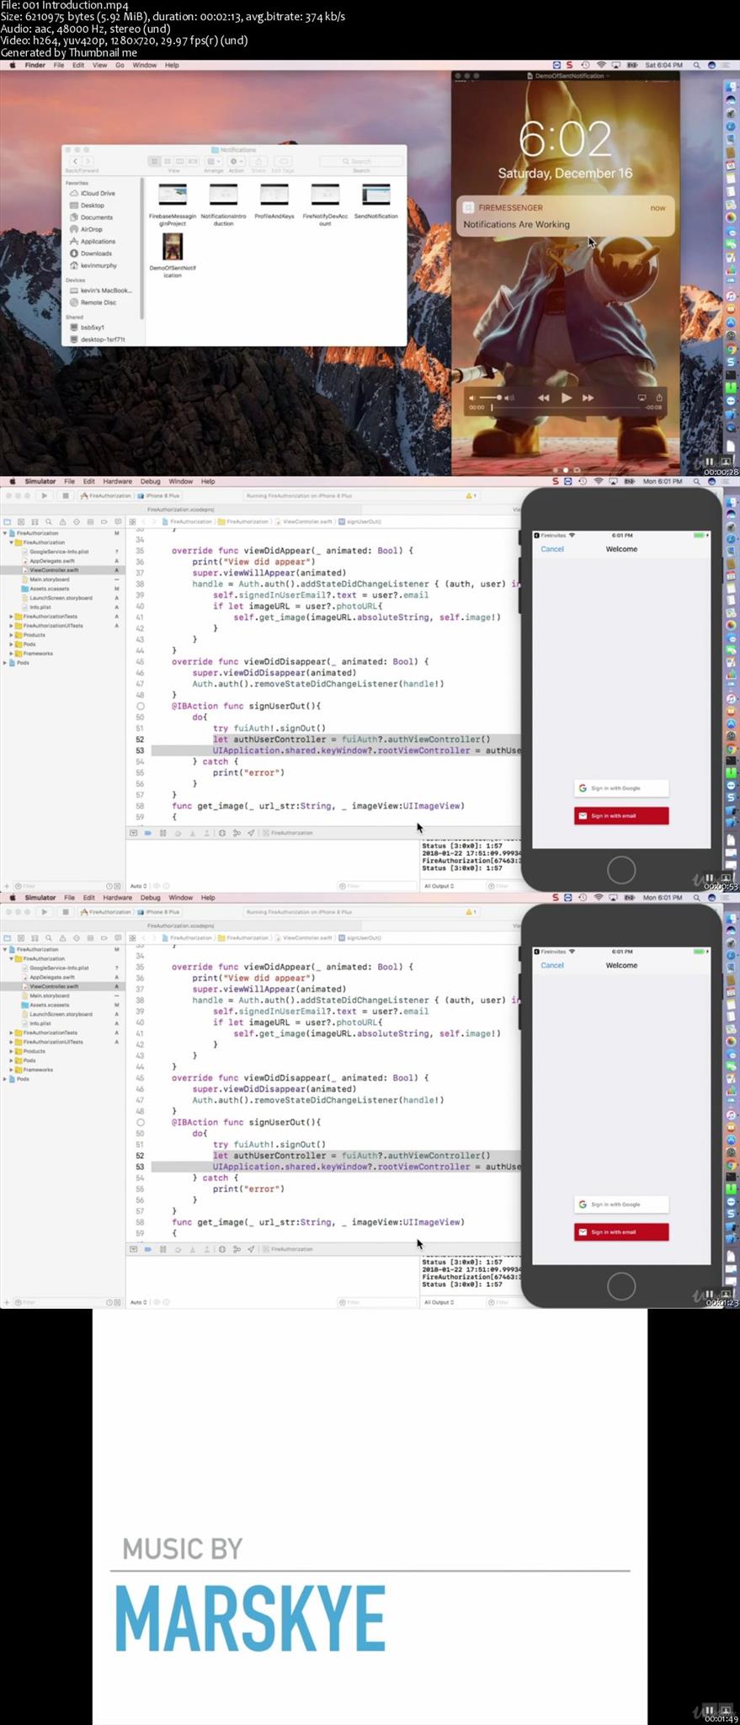Screen dimensions: 740x1725
Task: Click the Finder Search field
Action: pos(360,161)
